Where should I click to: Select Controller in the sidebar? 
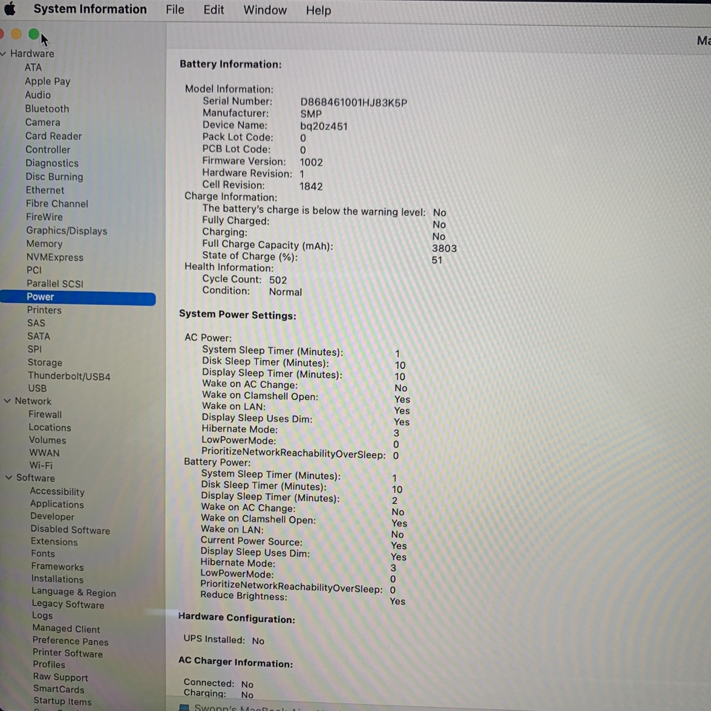[x=48, y=149]
